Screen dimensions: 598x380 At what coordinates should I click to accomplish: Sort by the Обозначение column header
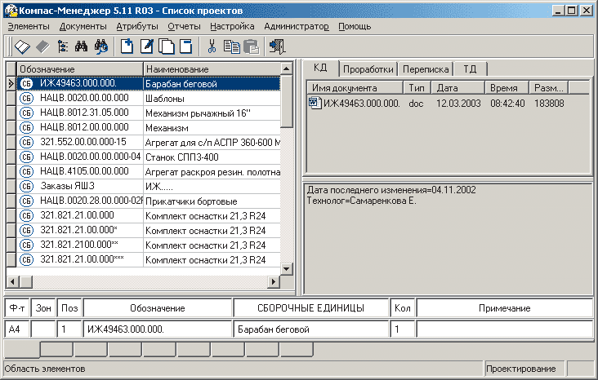(79, 69)
